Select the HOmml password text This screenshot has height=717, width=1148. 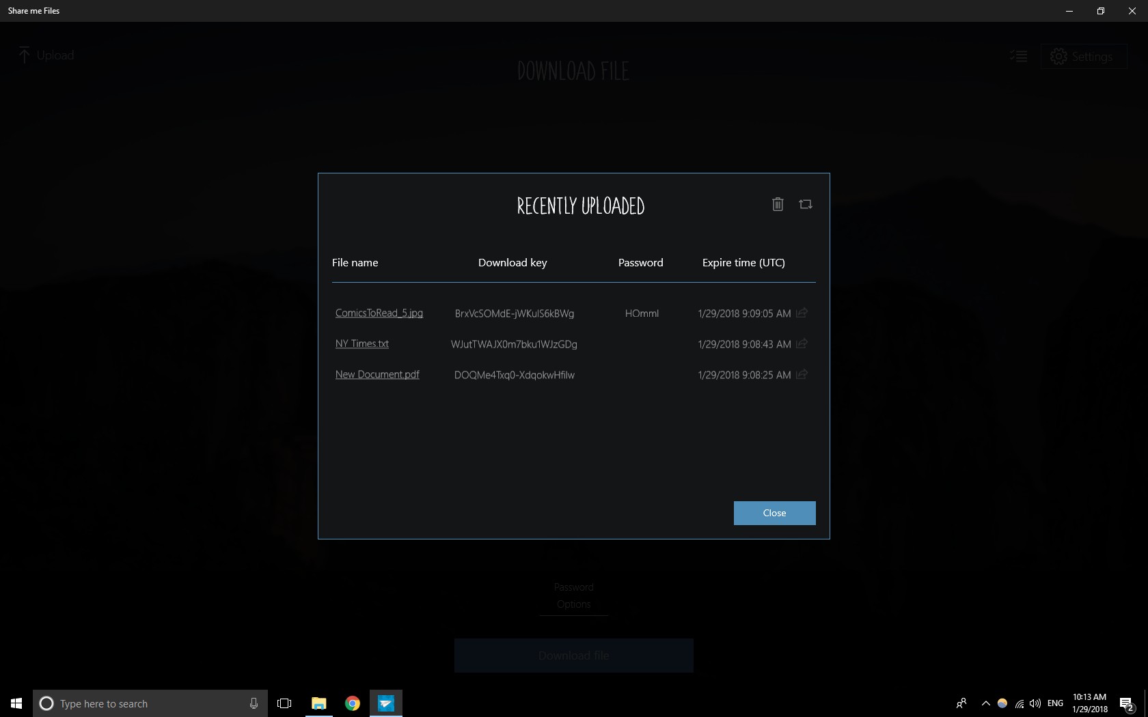642,313
